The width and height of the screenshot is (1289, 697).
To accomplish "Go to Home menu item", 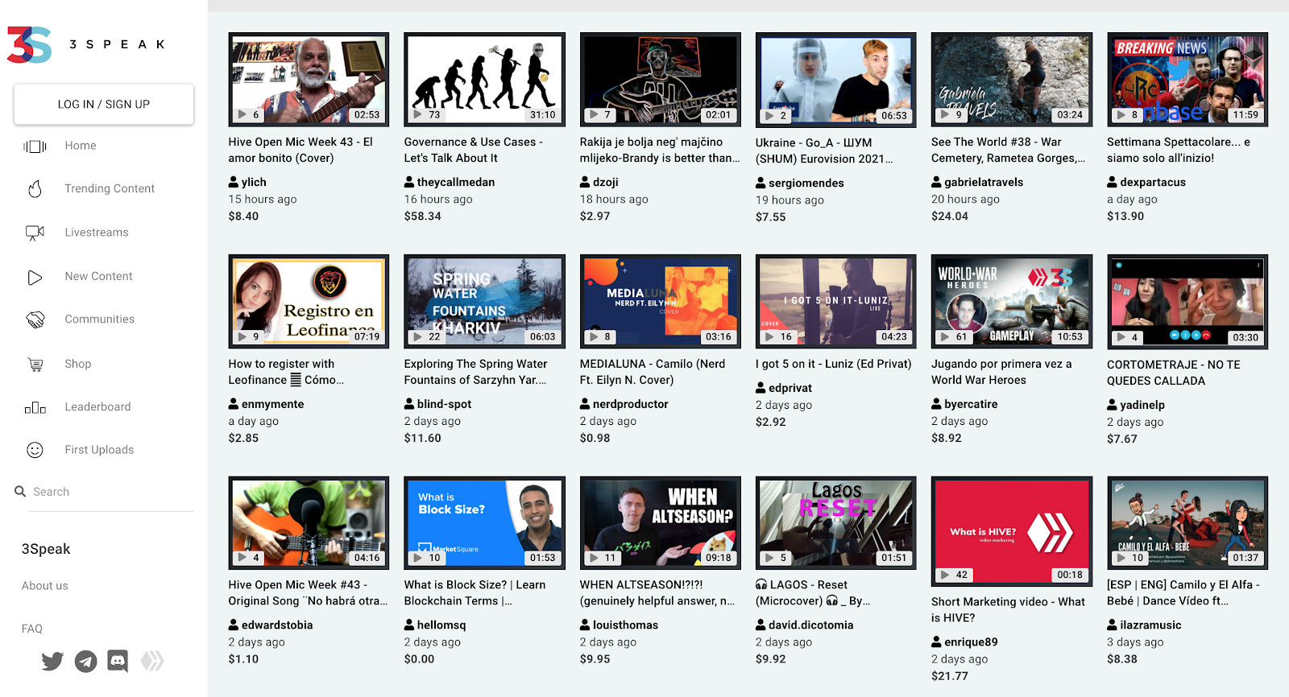I will [81, 146].
